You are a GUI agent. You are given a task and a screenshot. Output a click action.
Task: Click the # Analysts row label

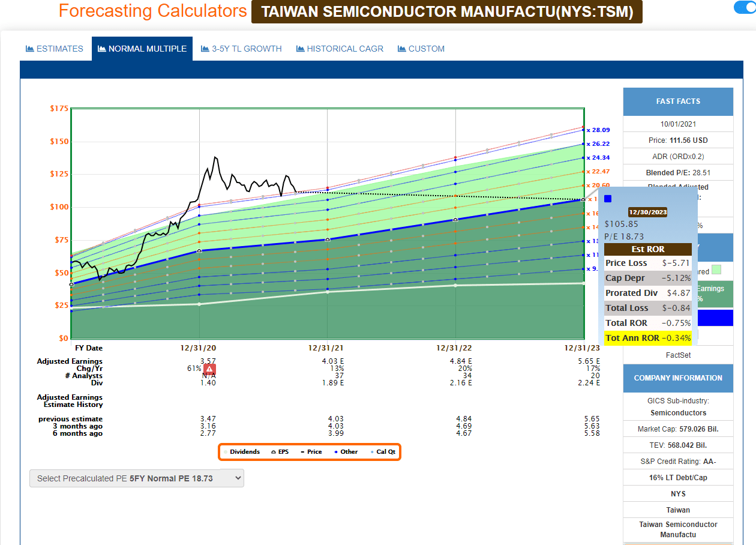84,375
